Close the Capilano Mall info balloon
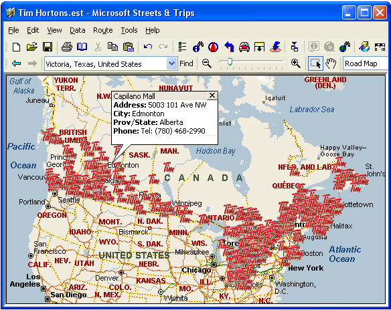391x310 pixels. pyautogui.click(x=212, y=96)
